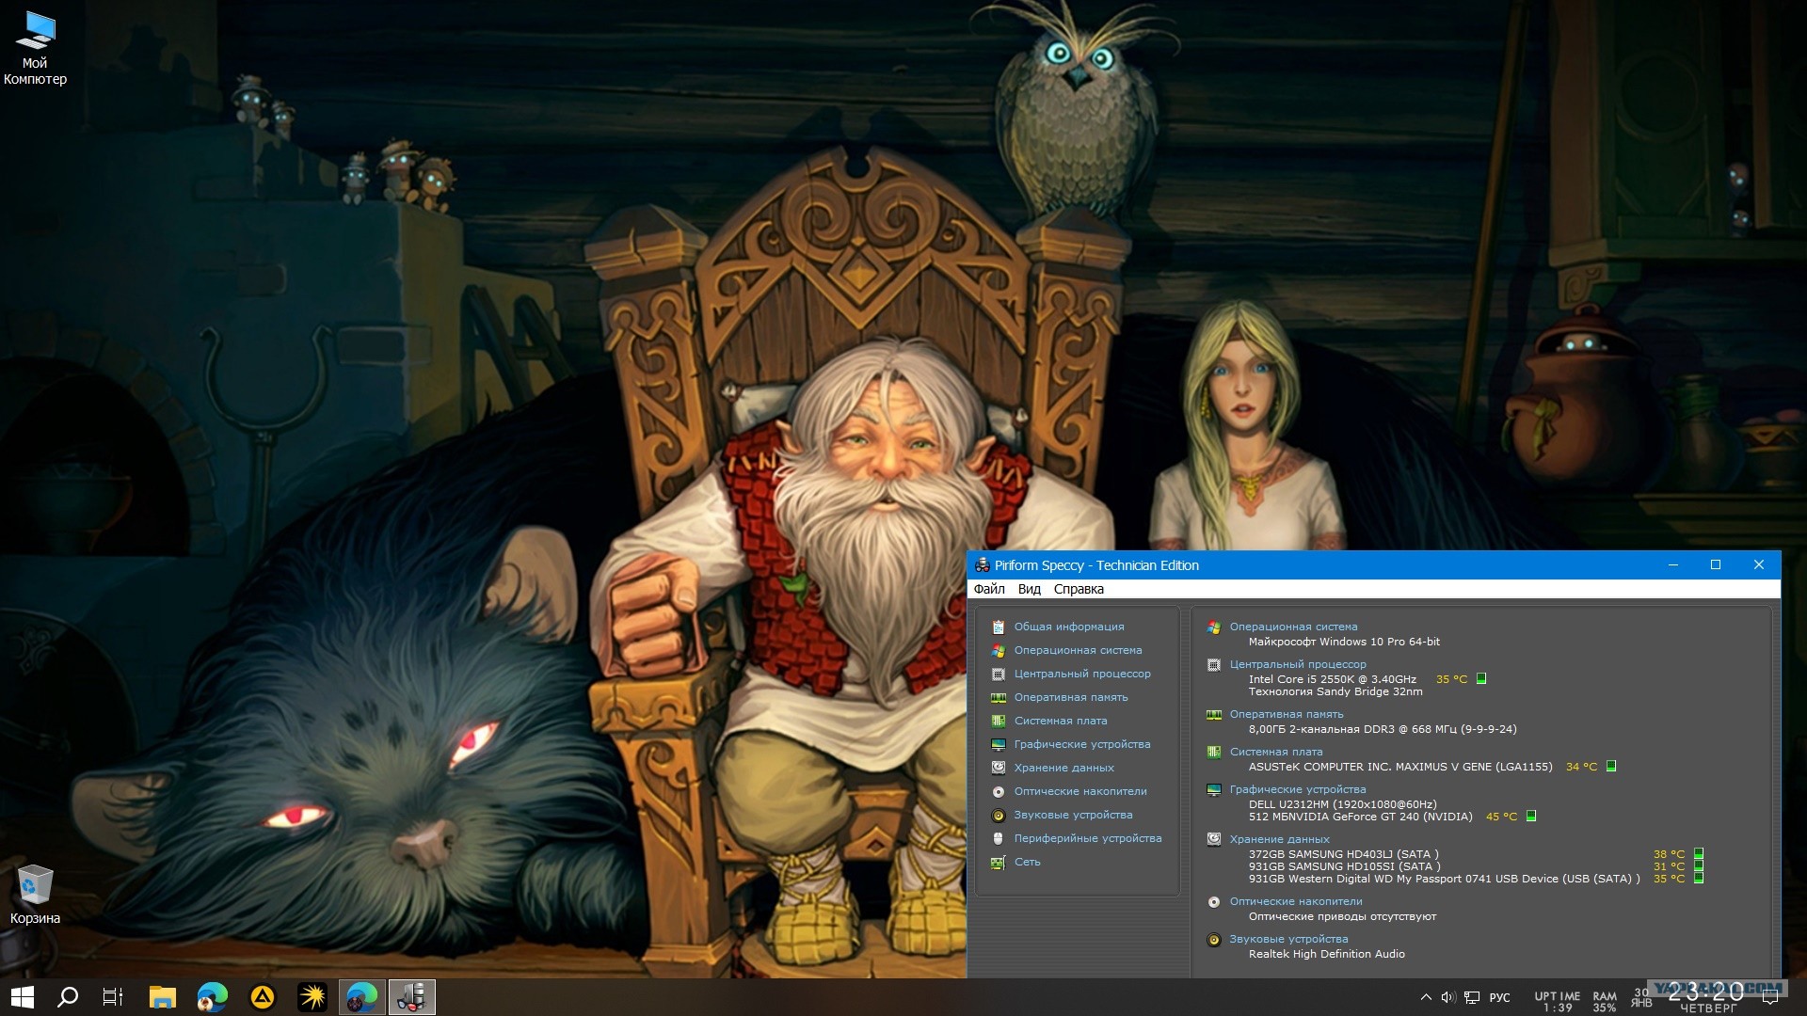
Task: Click the green indicator next to CPU temperature
Action: [x=1481, y=678]
